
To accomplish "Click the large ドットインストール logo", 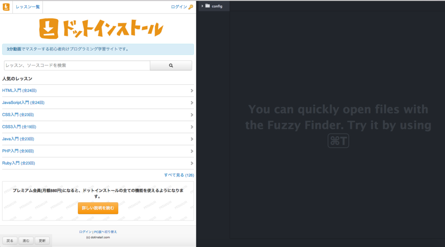I will point(101,28).
